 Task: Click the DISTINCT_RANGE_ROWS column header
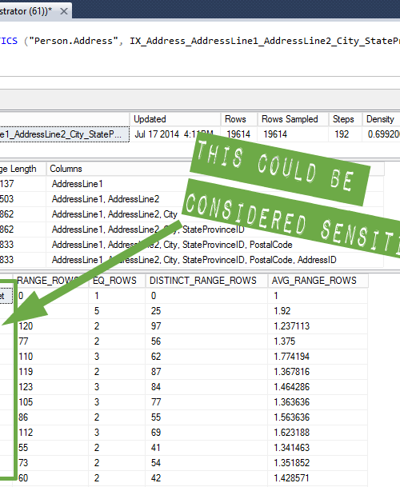[x=206, y=281]
